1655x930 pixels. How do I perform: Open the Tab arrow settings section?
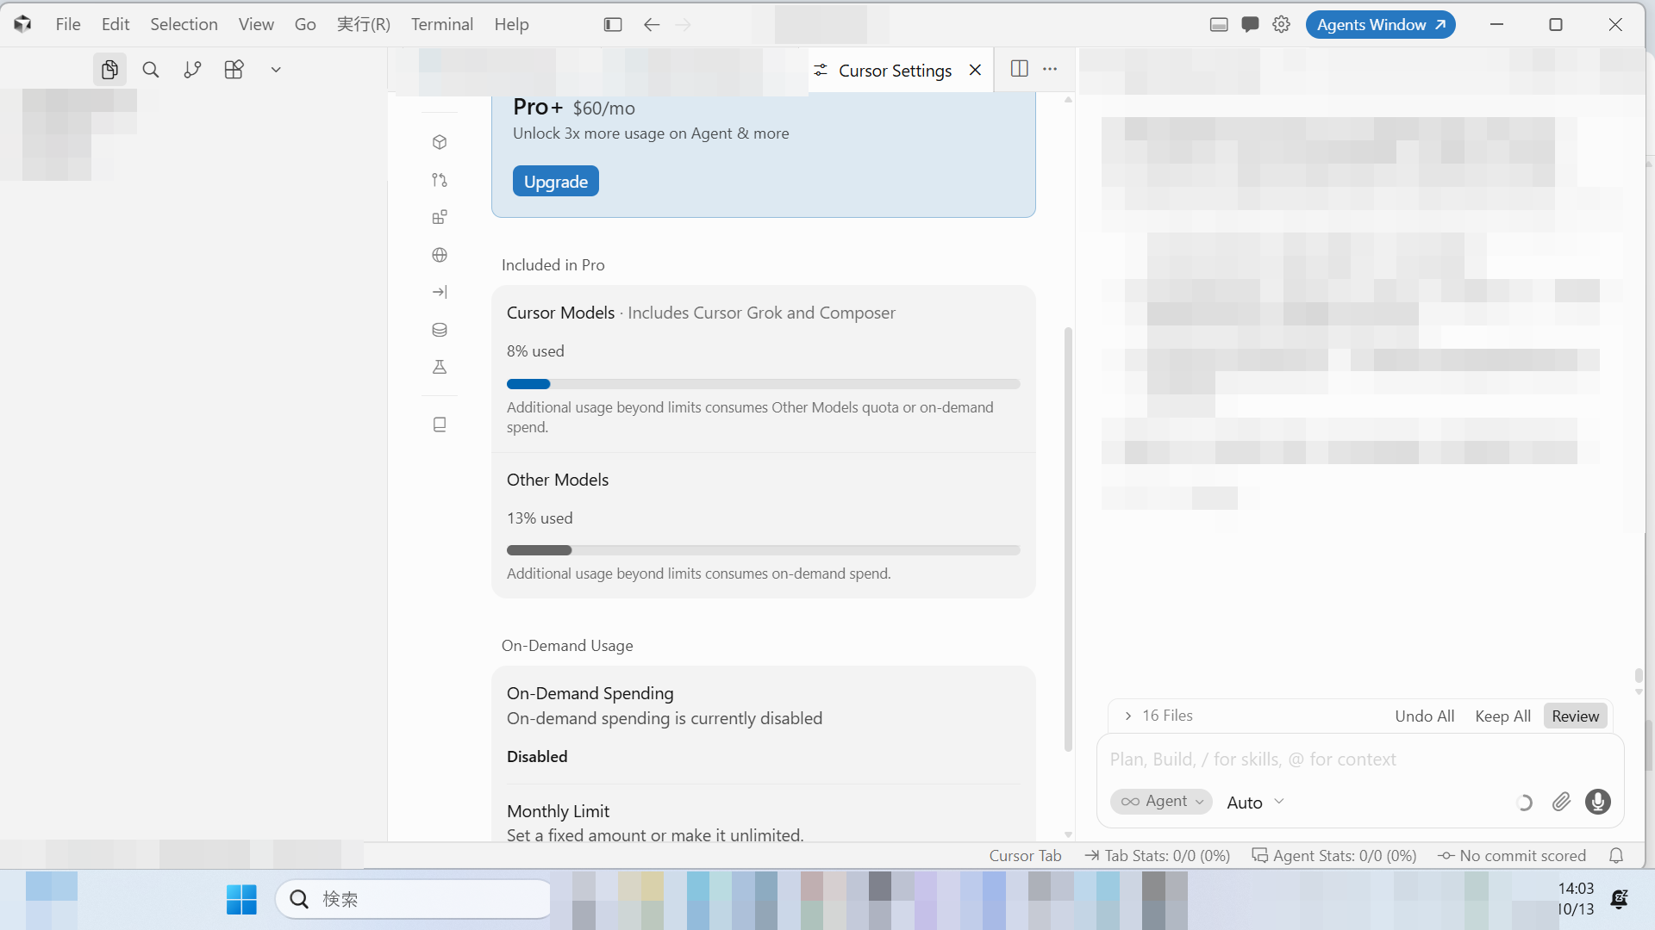click(440, 292)
